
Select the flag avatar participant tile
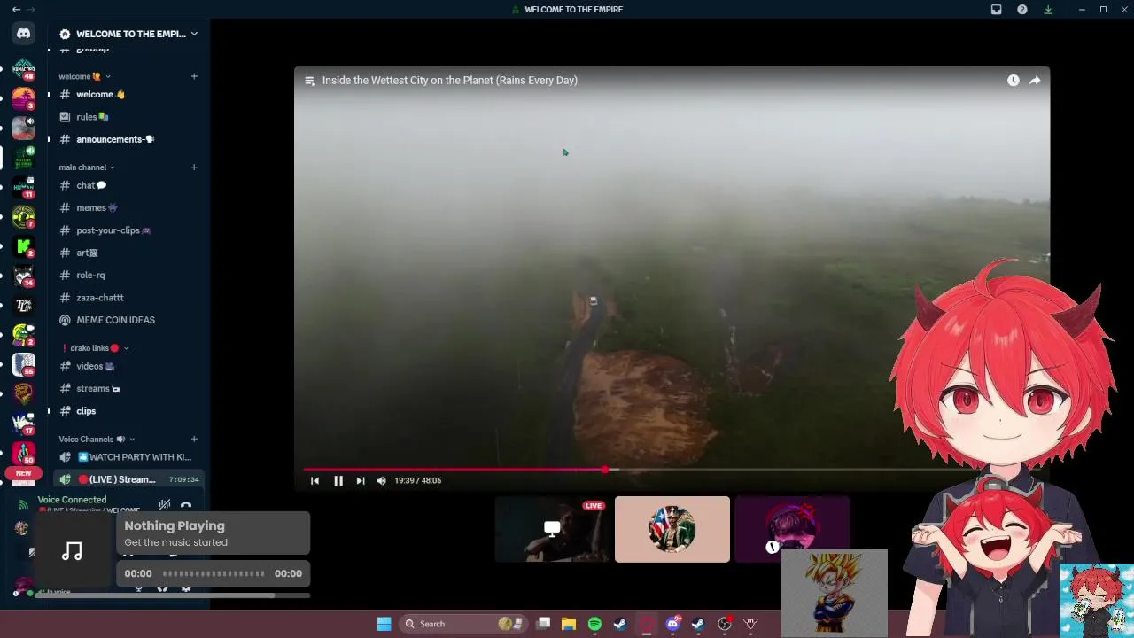672,529
